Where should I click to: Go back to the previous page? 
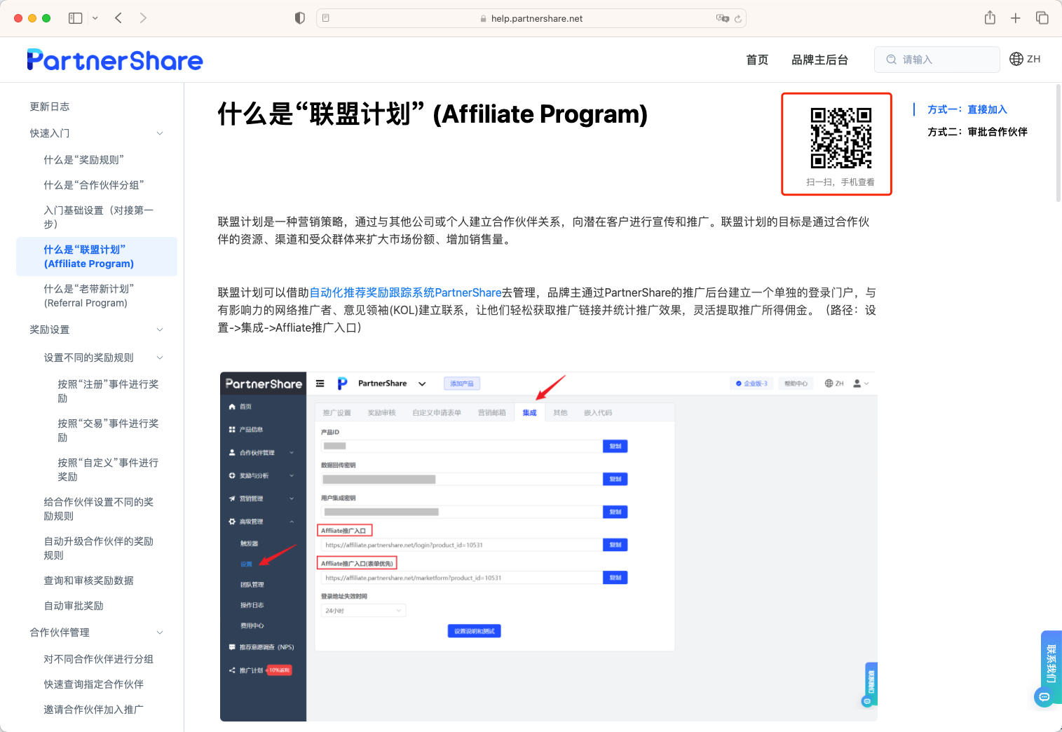tap(118, 18)
